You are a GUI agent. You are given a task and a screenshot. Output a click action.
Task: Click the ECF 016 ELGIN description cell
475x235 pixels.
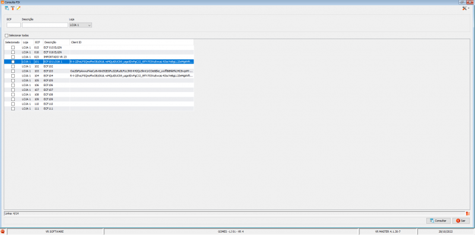(x=56, y=52)
